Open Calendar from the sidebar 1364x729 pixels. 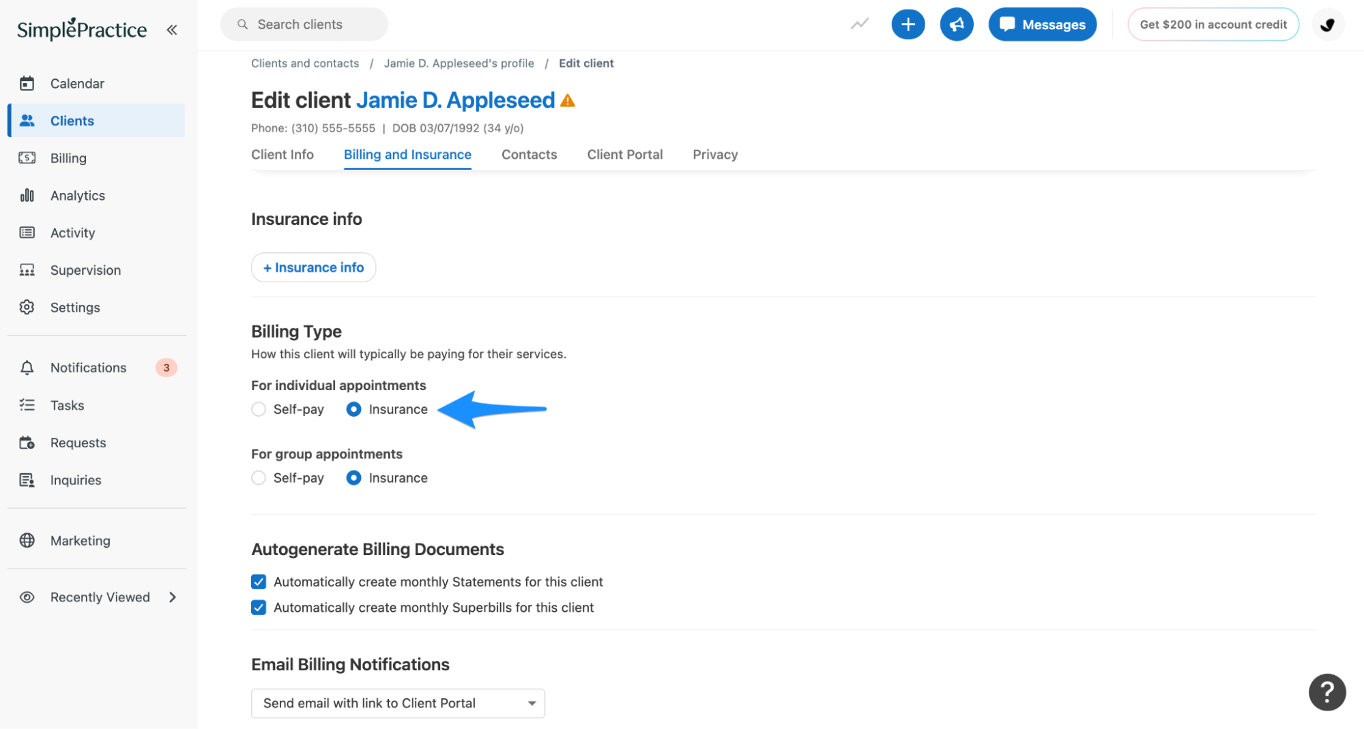coord(77,83)
